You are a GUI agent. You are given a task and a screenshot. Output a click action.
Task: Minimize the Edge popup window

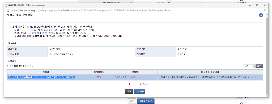(x=249, y=5)
